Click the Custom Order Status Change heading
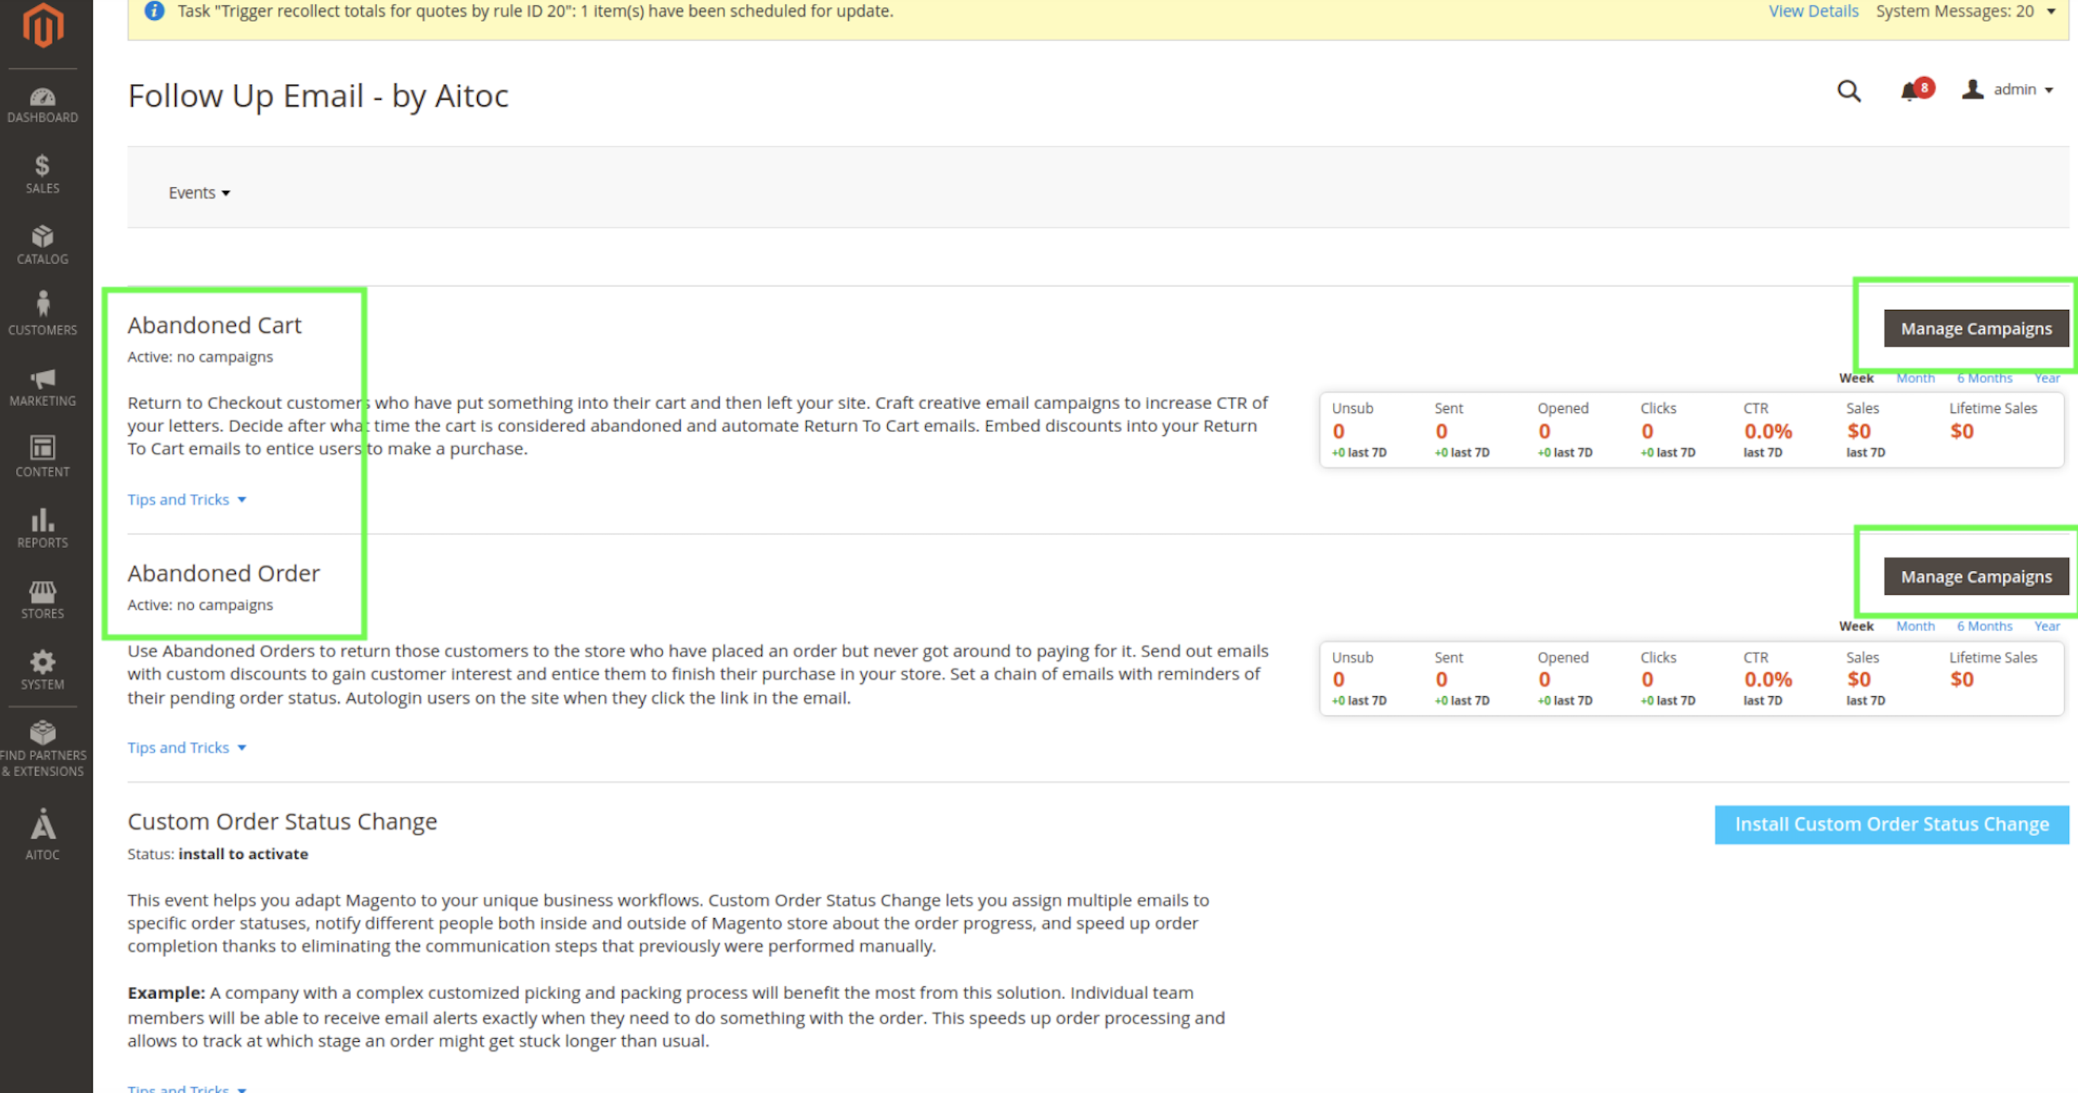 tap(282, 821)
